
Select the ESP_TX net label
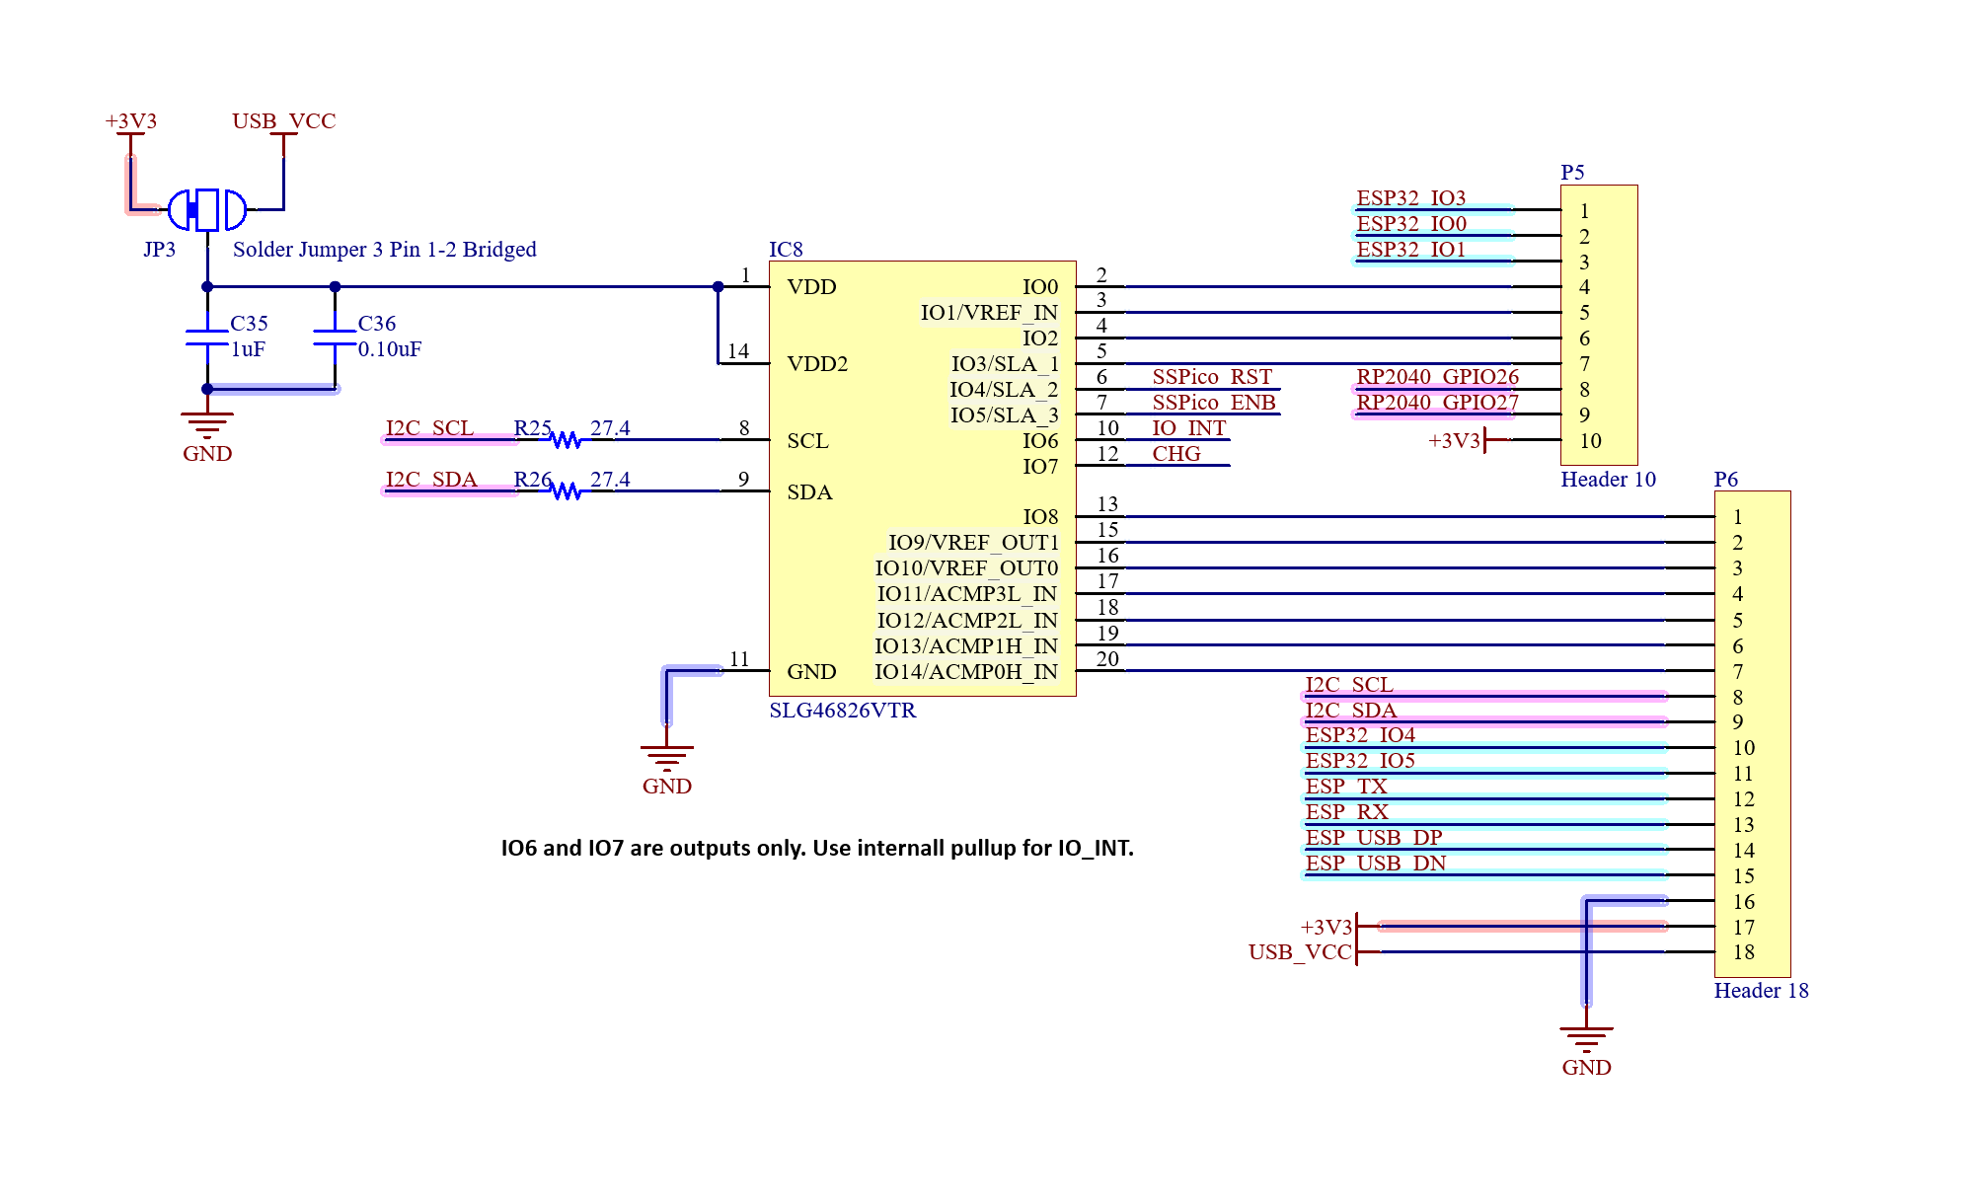pos(1345,787)
